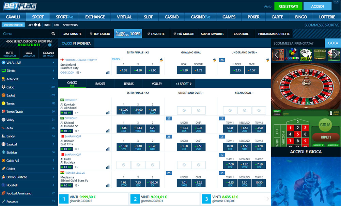The height and width of the screenshot is (206, 341).
Task: Click the search magnifier icon
Action: (x=53, y=33)
